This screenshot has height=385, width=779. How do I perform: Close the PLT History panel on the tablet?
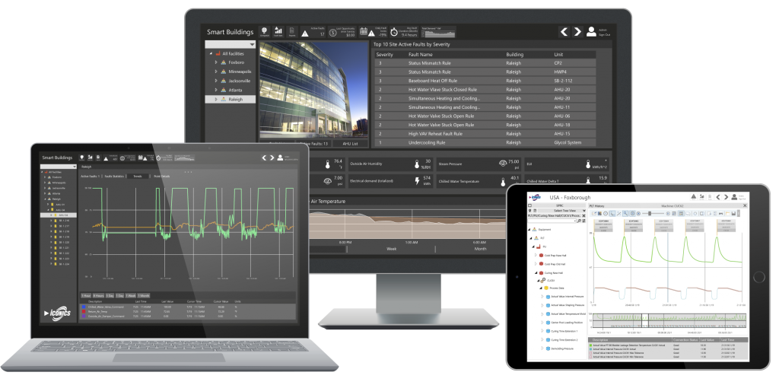pos(745,205)
